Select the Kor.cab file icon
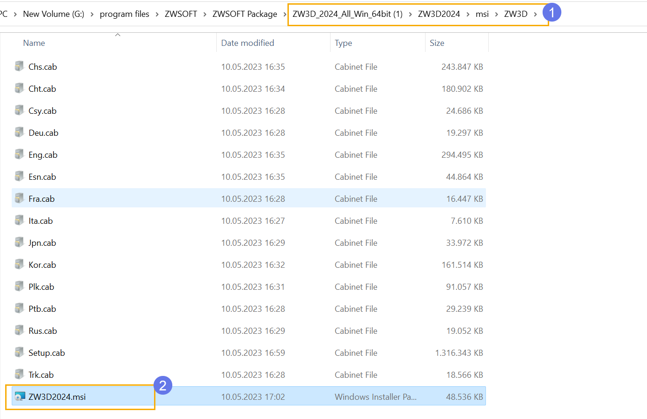Screen dimensions: 647x419 [x=19, y=265]
